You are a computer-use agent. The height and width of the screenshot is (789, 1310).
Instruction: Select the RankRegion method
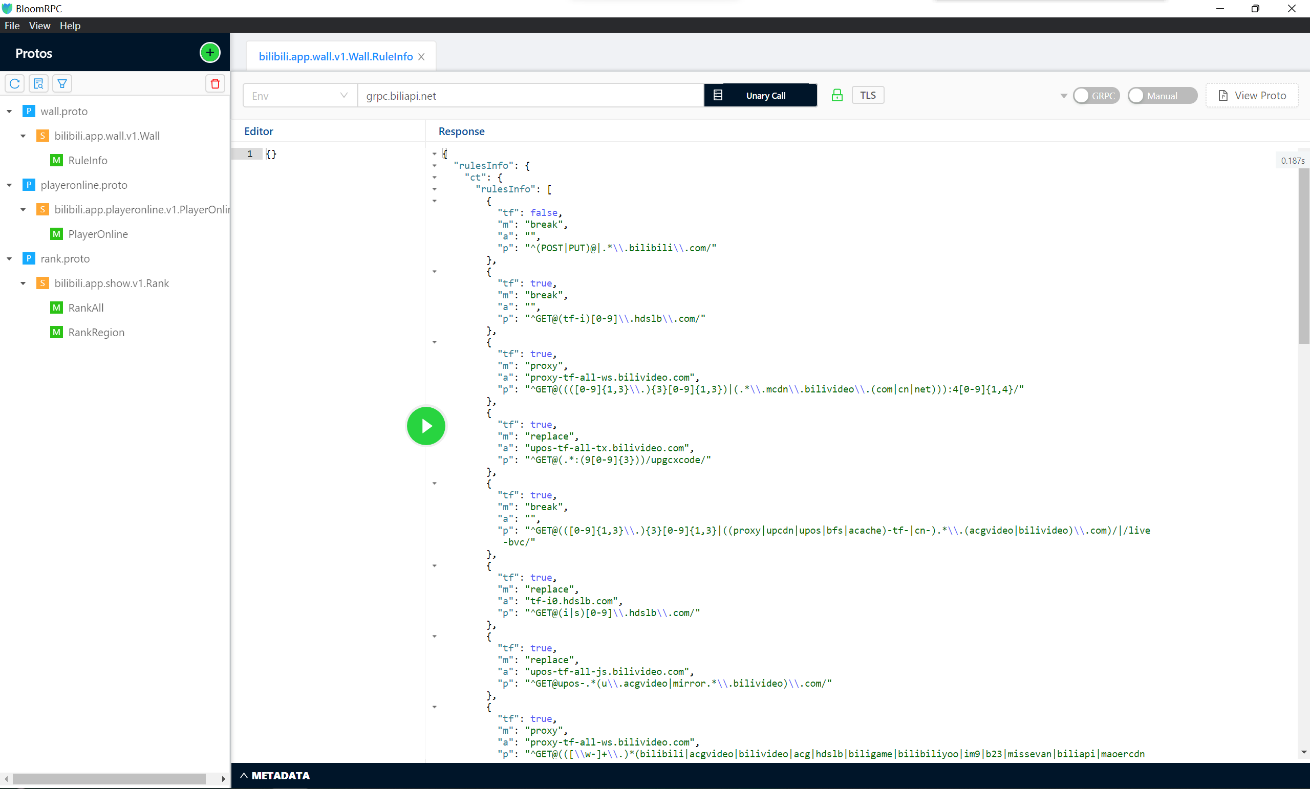click(96, 332)
